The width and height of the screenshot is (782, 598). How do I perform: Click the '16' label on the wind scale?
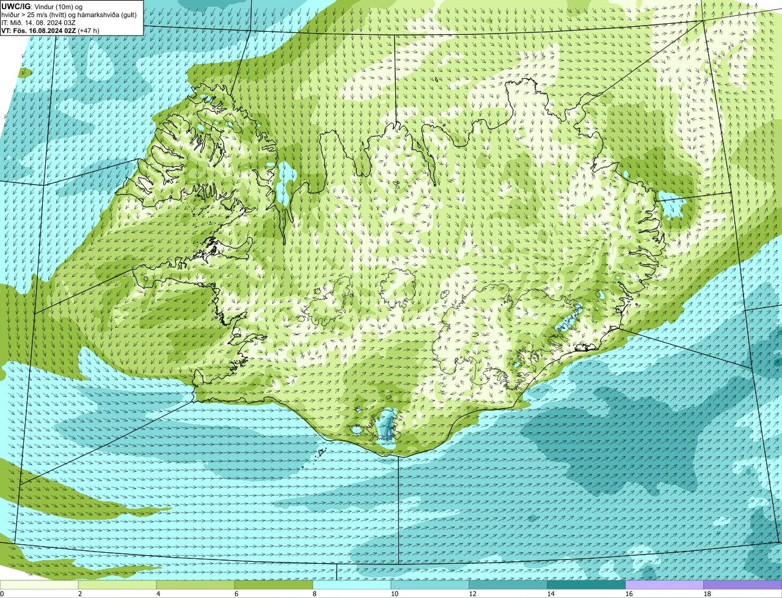pyautogui.click(x=629, y=594)
